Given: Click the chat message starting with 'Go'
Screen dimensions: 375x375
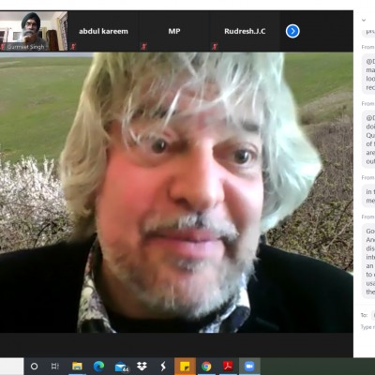Looking at the screenshot, I should click(x=368, y=262).
